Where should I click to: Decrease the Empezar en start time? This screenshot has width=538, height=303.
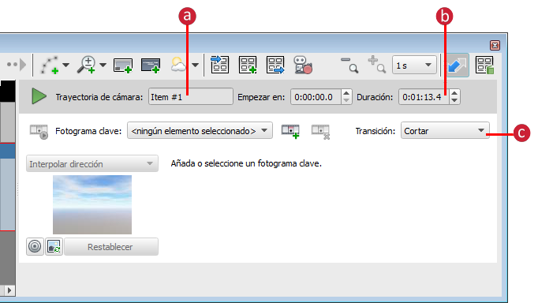tap(346, 100)
